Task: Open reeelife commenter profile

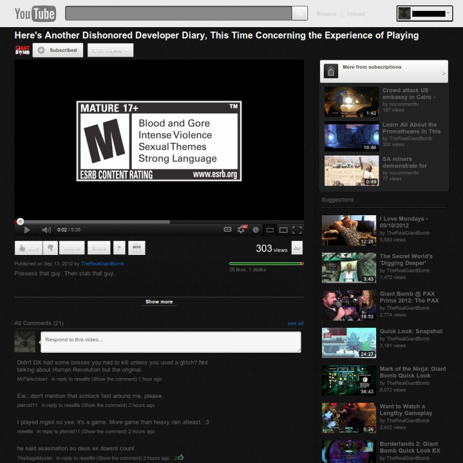Action: [x=25, y=432]
